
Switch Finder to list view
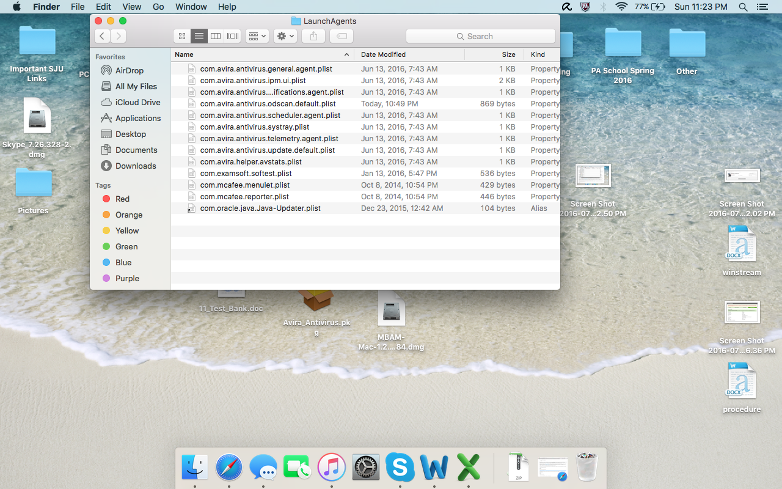(x=199, y=36)
